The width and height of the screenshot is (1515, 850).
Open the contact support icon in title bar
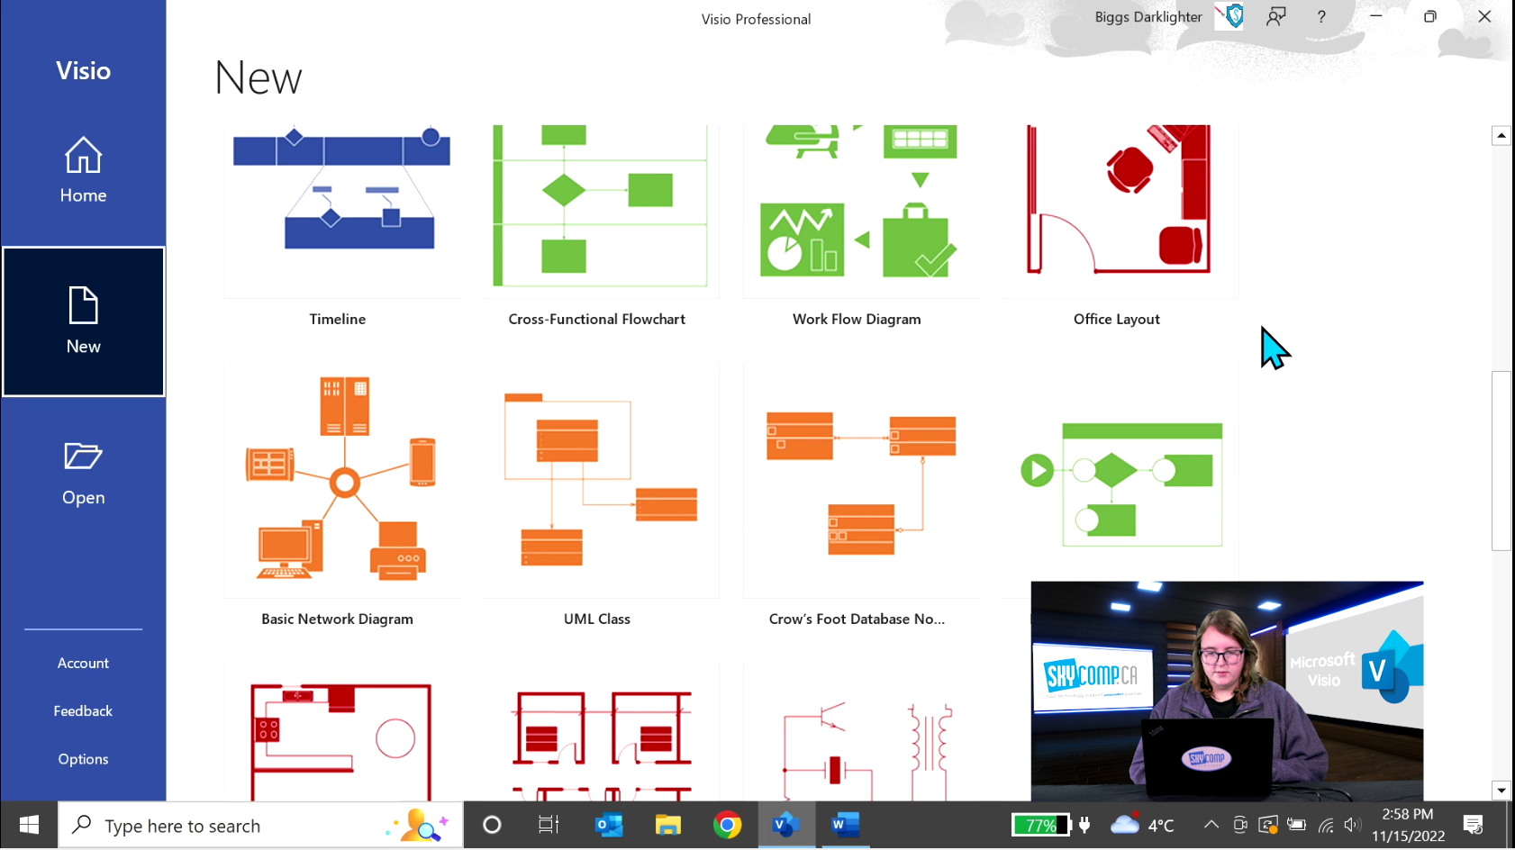(x=1276, y=16)
